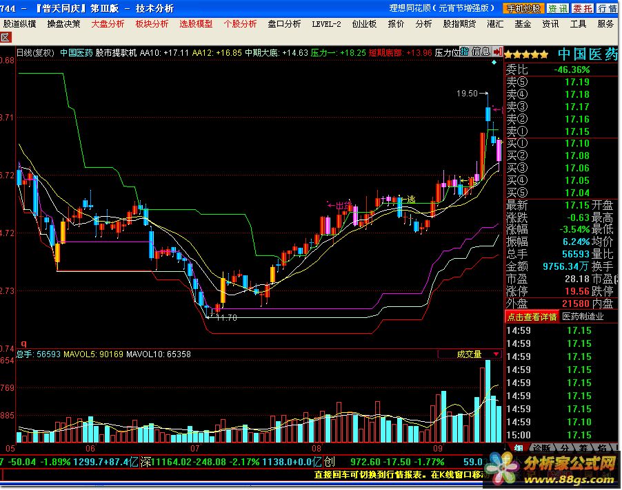Open the 操盘决策 menu
The width and height of the screenshot is (622, 490).
point(64,24)
